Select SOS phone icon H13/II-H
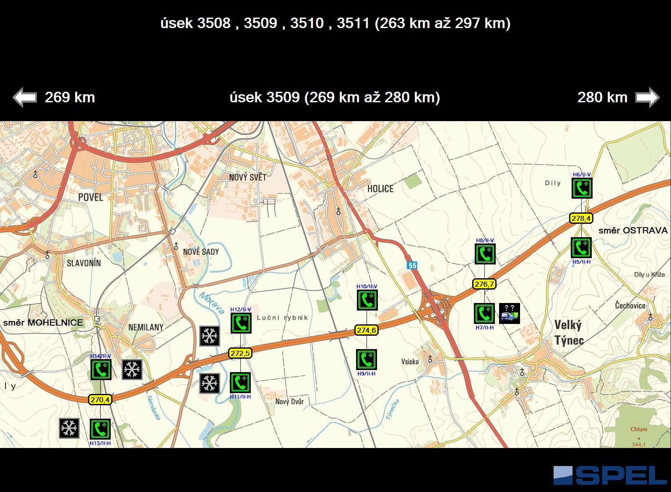The image size is (671, 492). 100,429
